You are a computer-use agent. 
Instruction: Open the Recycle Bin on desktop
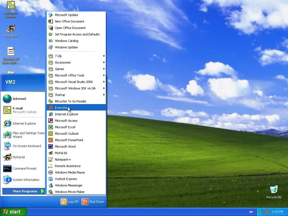[x=274, y=192]
